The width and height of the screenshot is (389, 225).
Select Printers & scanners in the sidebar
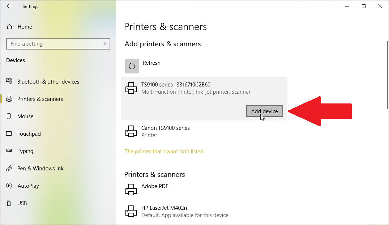click(40, 99)
